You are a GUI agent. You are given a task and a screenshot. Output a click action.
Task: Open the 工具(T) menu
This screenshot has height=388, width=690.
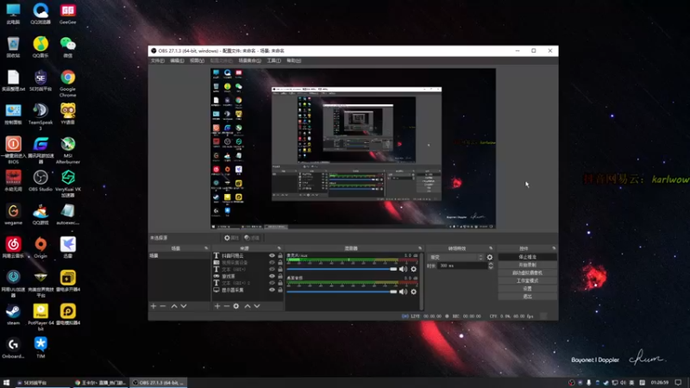[x=273, y=60]
